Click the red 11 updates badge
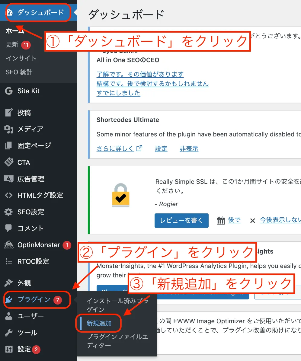 tap(26, 45)
